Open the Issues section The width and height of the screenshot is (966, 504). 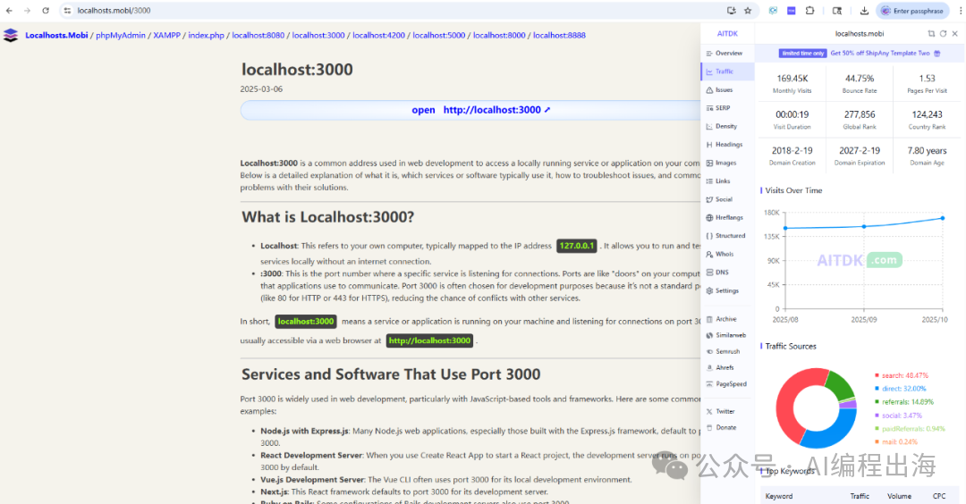pyautogui.click(x=727, y=90)
